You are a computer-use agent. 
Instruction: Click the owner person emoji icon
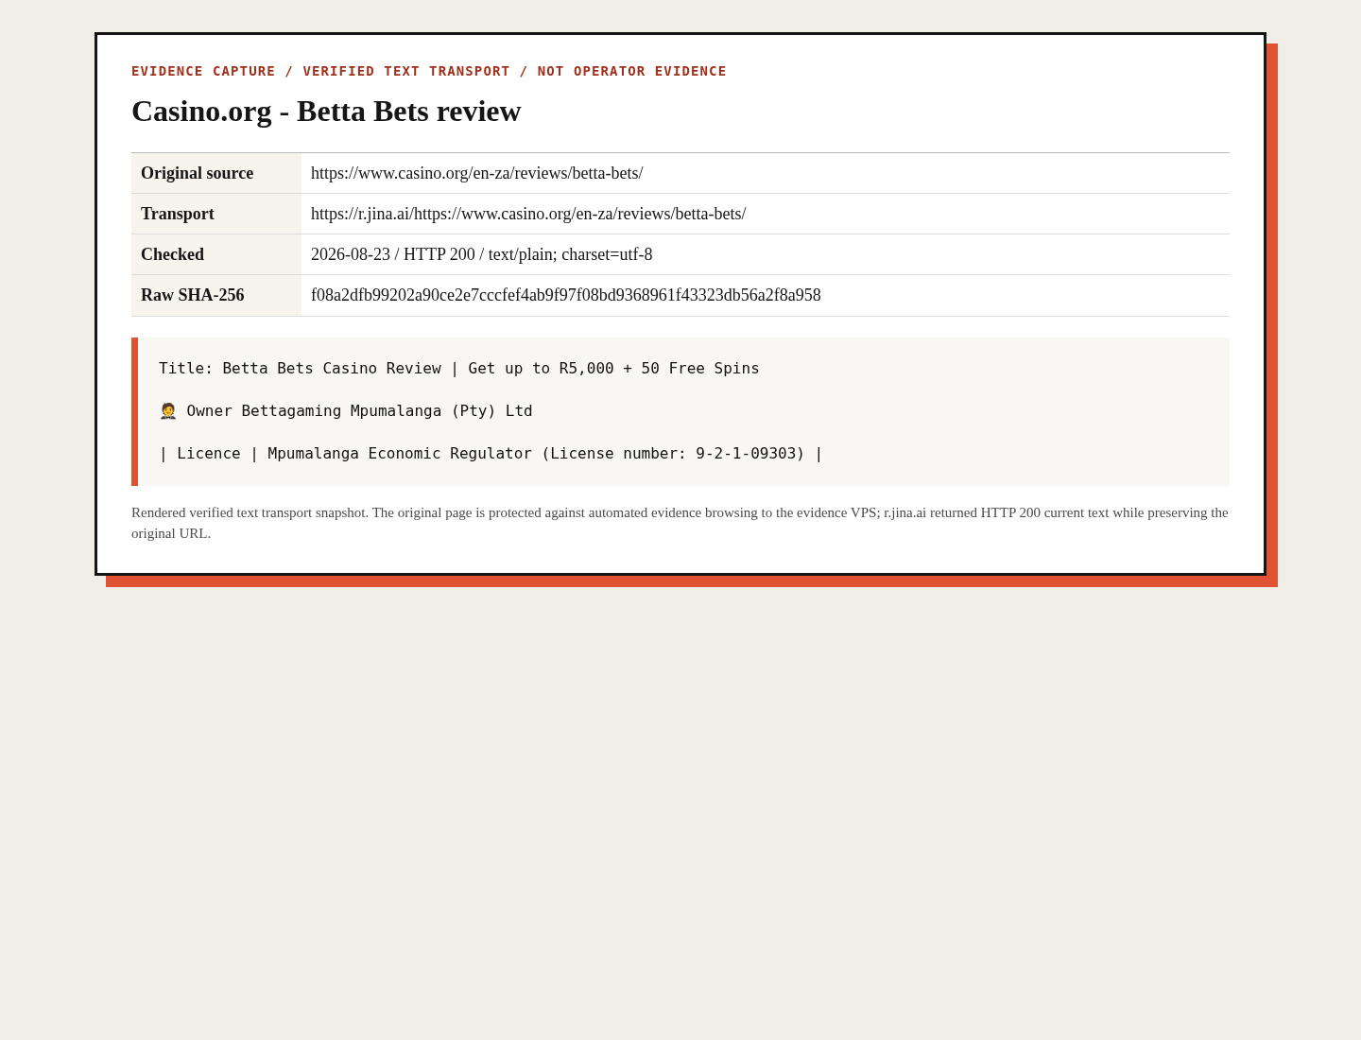(168, 411)
